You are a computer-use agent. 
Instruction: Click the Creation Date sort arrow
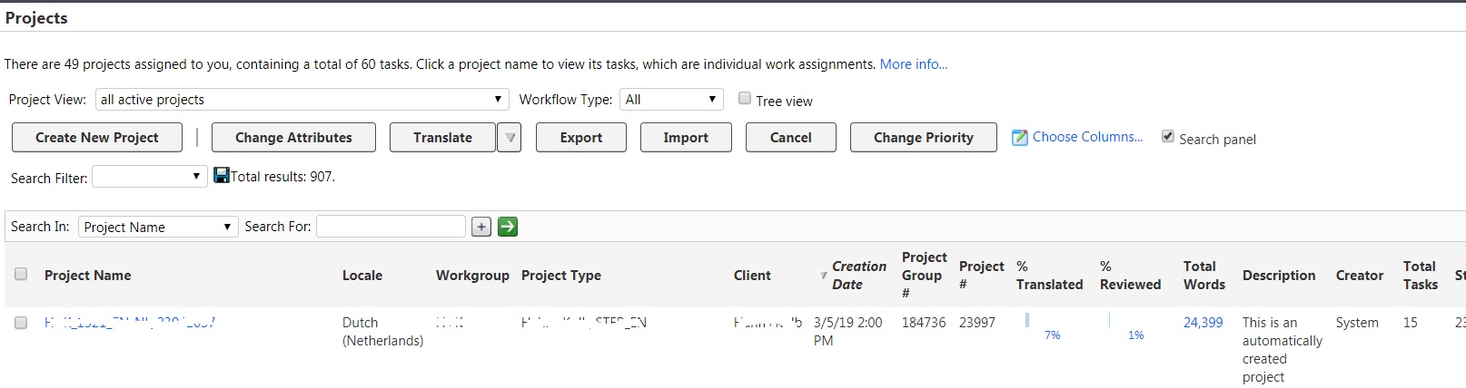click(x=823, y=276)
